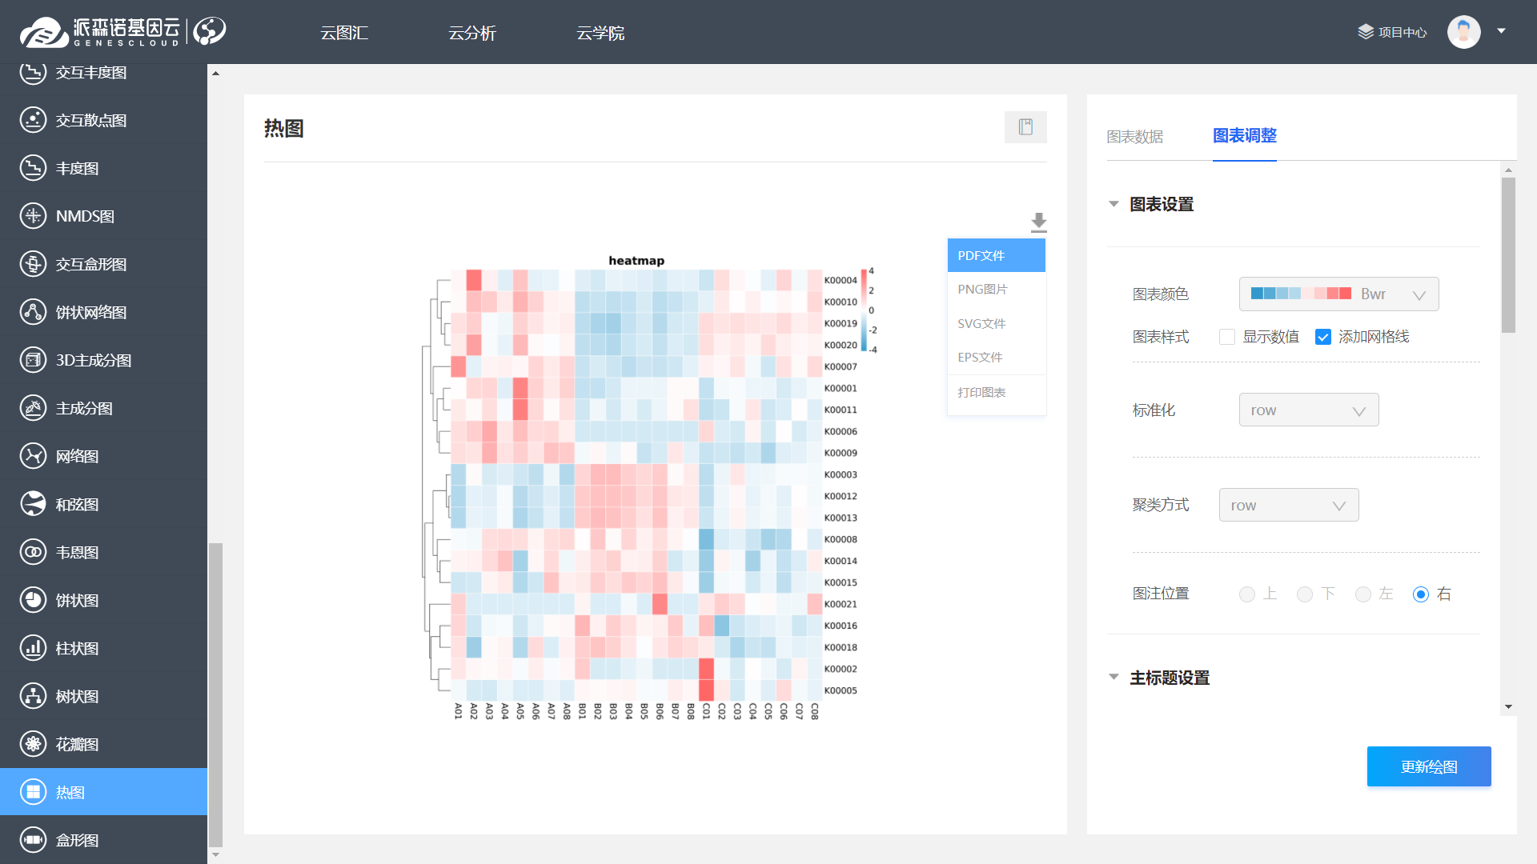Open the 饼状网络图 icon
The height and width of the screenshot is (864, 1537).
tap(33, 312)
